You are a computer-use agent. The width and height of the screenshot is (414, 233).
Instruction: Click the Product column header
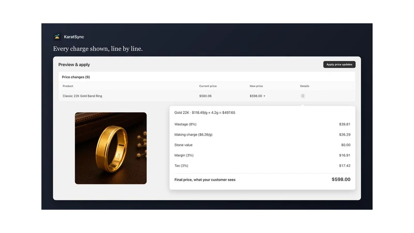coord(68,86)
